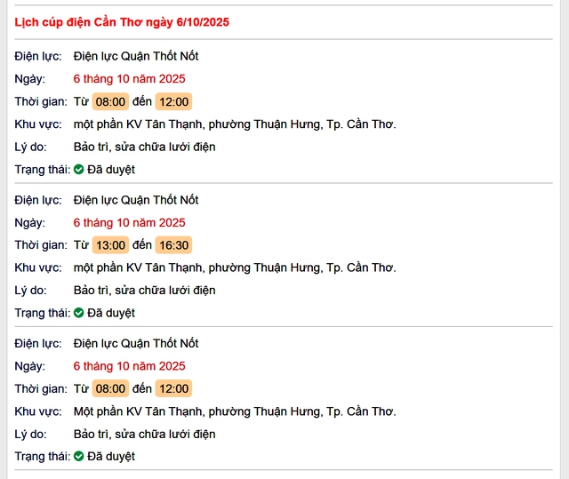Viewport: 569px width, 479px height.
Task: Click the 08:00 badge in the last entry
Action: pos(111,388)
